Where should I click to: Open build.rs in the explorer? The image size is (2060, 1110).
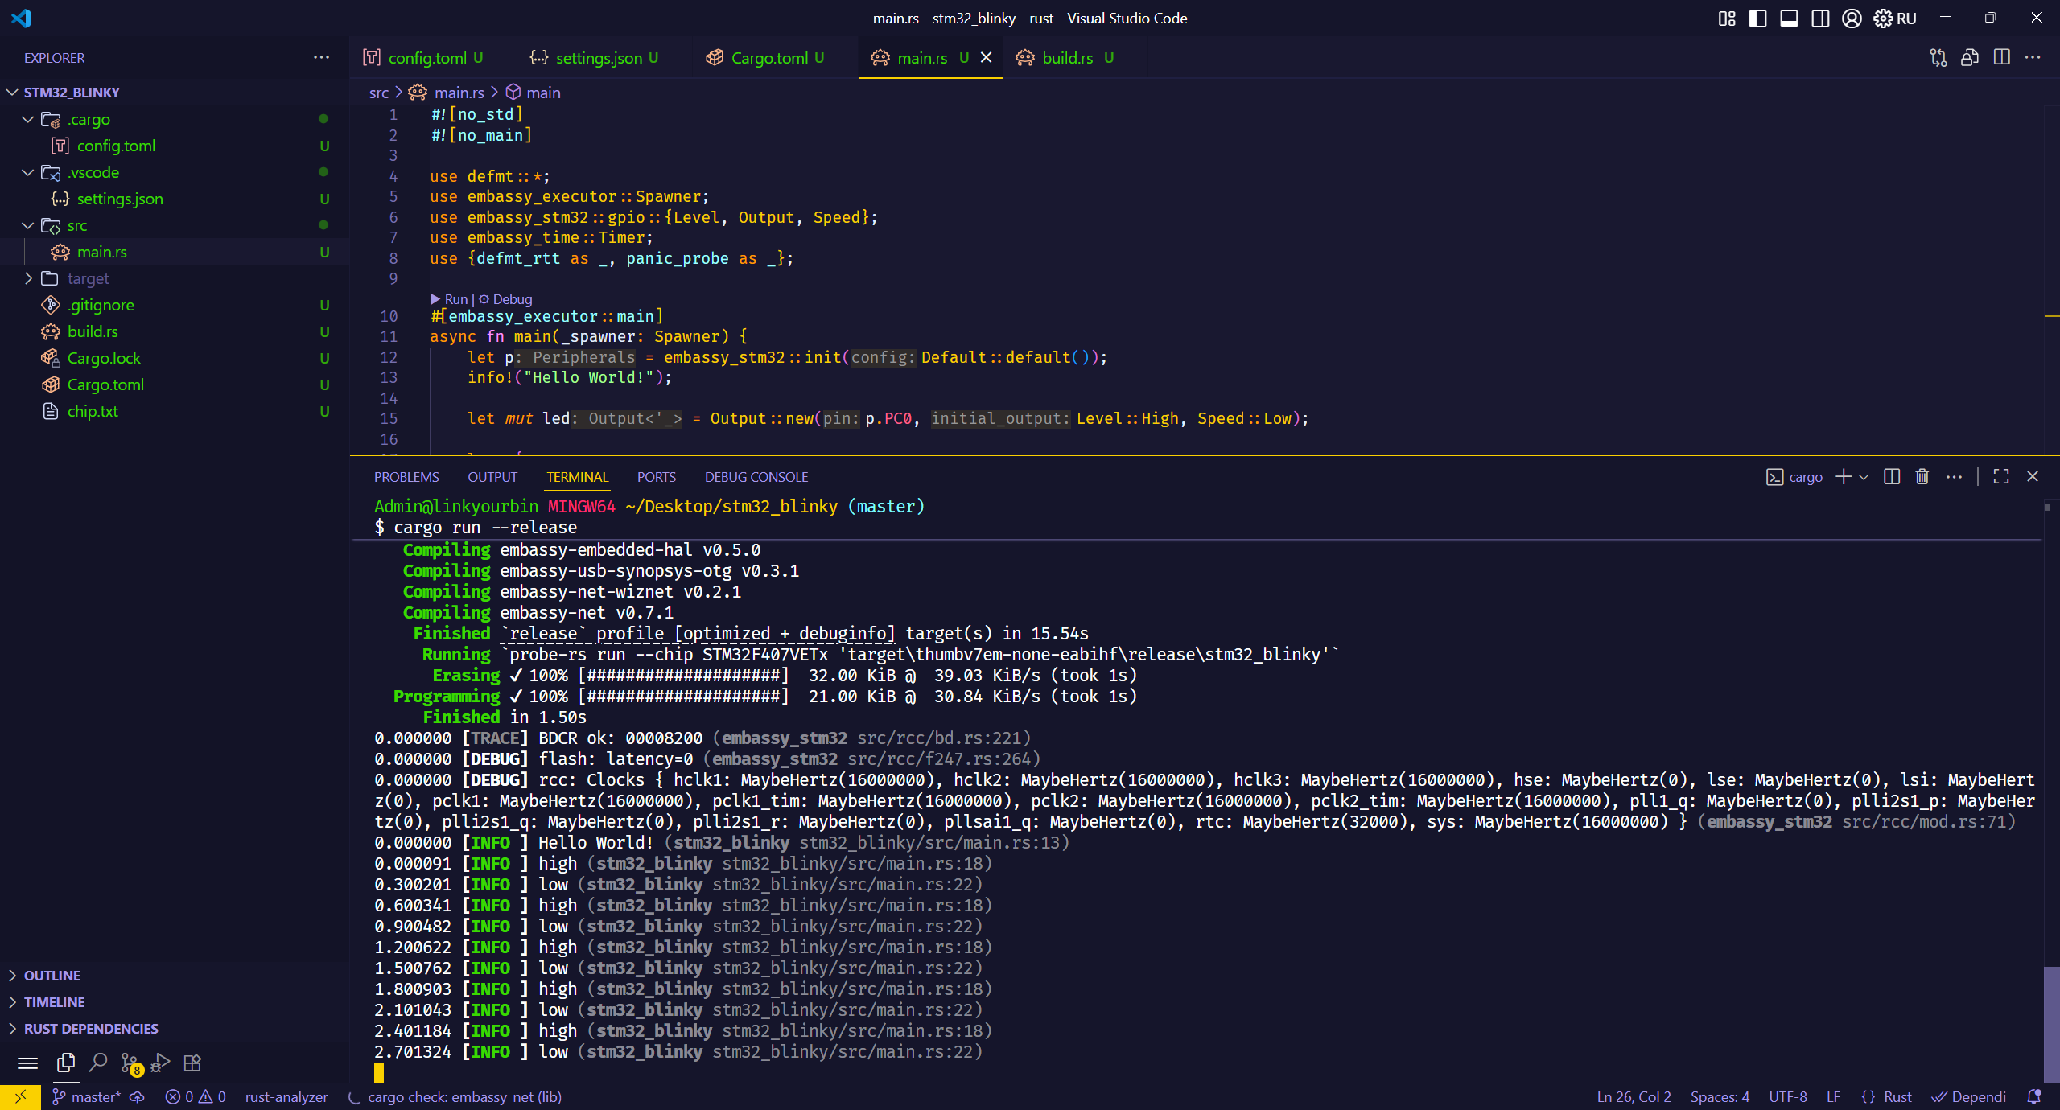point(93,331)
